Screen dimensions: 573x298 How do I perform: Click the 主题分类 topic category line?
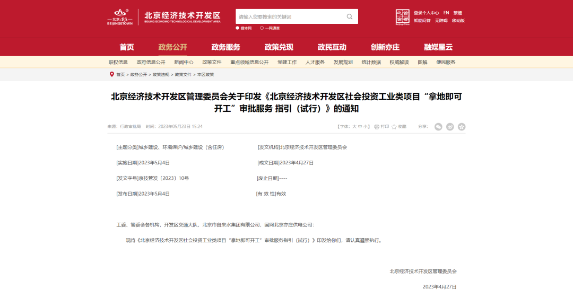point(170,147)
